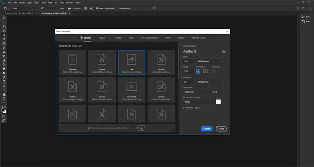
Task: Enable the Artboards checkbox
Action: click(x=214, y=71)
